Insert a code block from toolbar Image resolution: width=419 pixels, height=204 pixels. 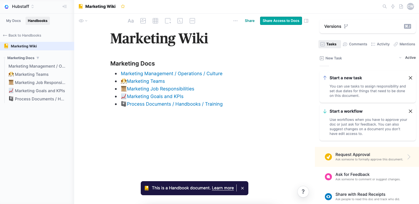click(180, 21)
